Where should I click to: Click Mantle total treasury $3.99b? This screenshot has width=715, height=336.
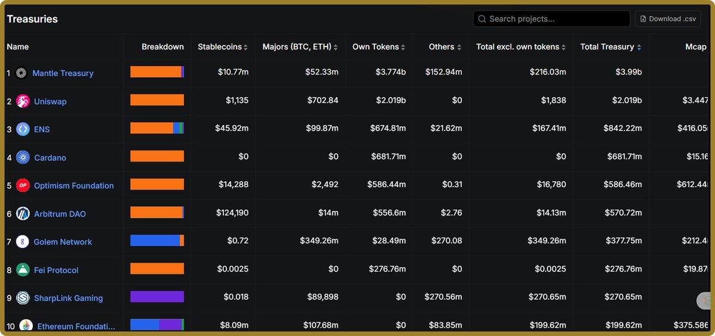(x=629, y=72)
